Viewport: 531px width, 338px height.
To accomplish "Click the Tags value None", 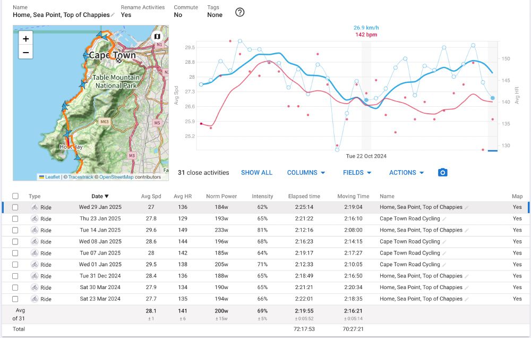I will tap(215, 15).
